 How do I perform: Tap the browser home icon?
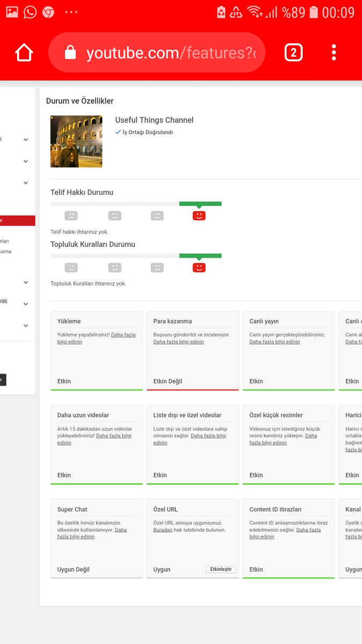pos(24,53)
